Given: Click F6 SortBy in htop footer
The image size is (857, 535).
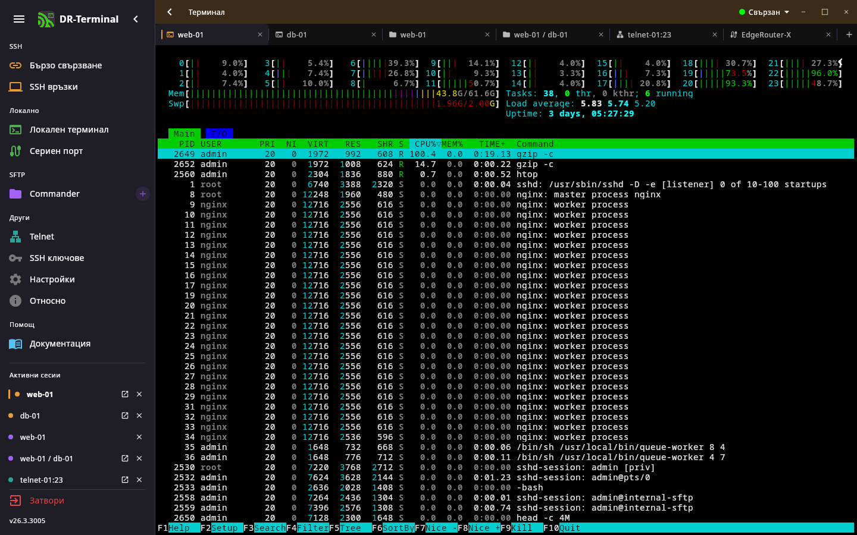Looking at the screenshot, I should pos(393,528).
